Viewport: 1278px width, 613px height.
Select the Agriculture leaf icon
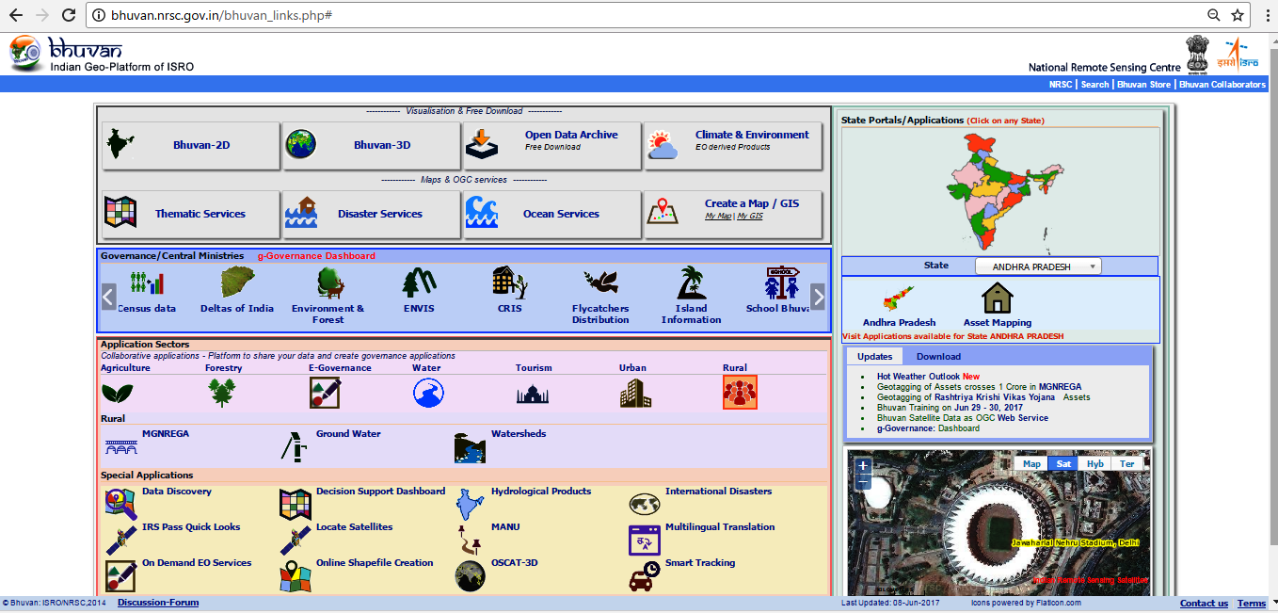coord(117,393)
